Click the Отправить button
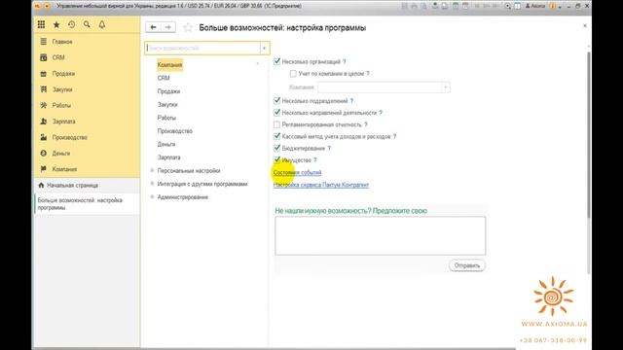This screenshot has height=350, width=623. click(467, 265)
